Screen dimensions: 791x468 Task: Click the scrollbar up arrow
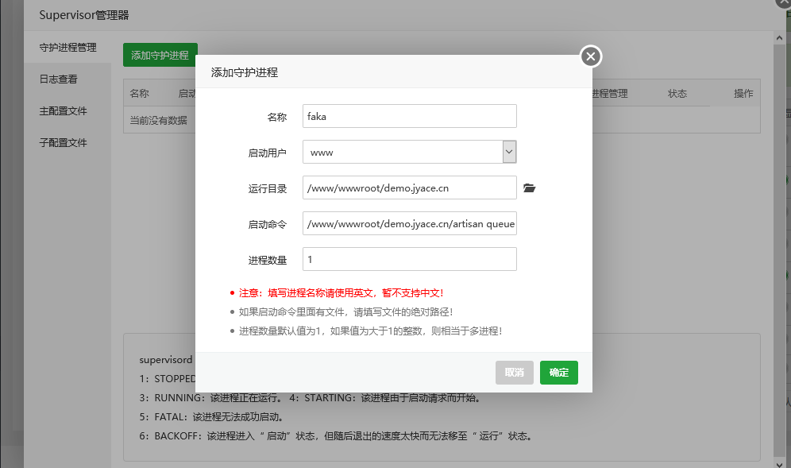[x=778, y=38]
